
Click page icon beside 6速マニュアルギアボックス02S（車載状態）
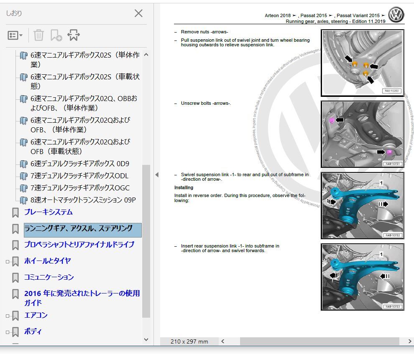tap(24, 77)
